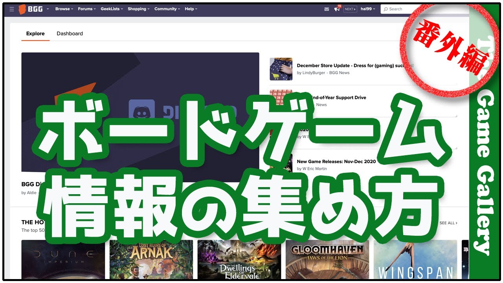Open the GeekLists menu
Viewport: 503px width, 283px height.
[x=112, y=9]
